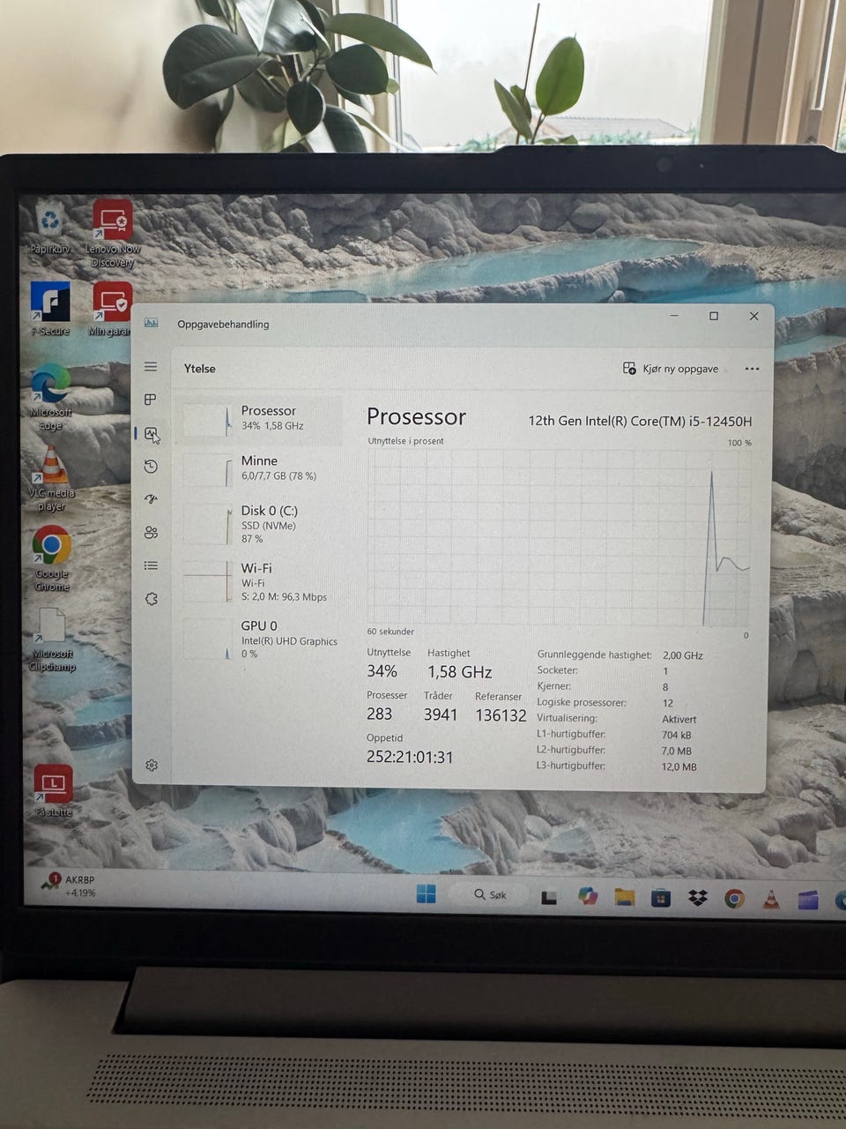This screenshot has height=1129, width=846.
Task: Open the Windows Start menu
Action: (x=426, y=894)
